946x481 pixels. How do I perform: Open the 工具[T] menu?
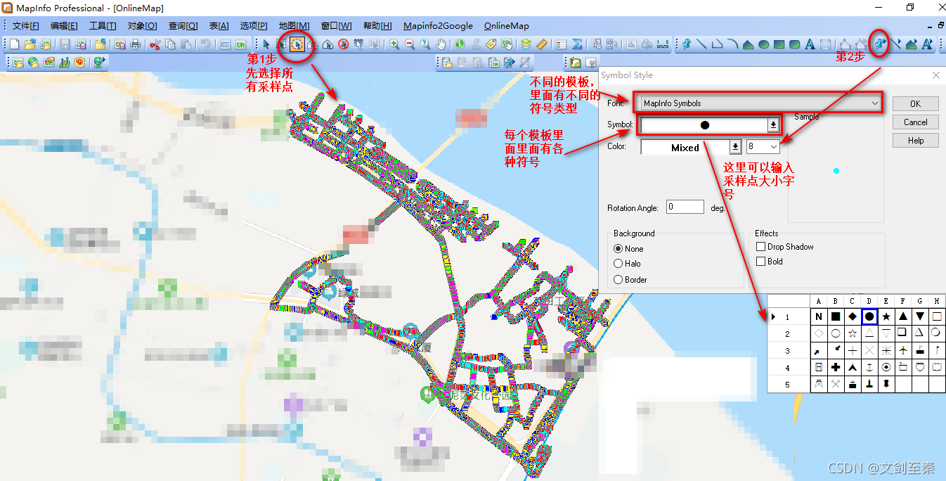point(103,26)
